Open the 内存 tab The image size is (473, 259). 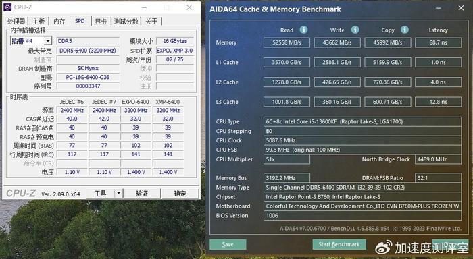[x=59, y=22]
